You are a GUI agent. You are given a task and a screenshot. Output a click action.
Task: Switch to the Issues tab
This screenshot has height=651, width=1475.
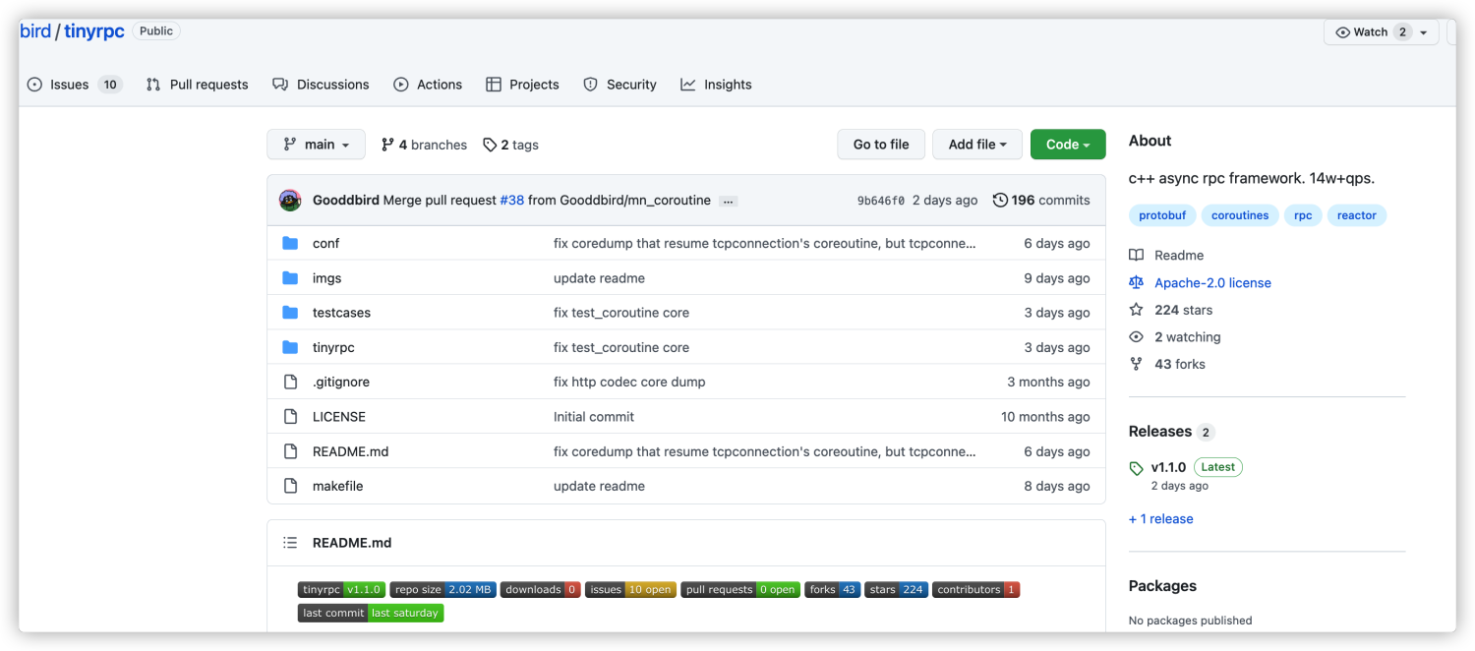coord(73,85)
